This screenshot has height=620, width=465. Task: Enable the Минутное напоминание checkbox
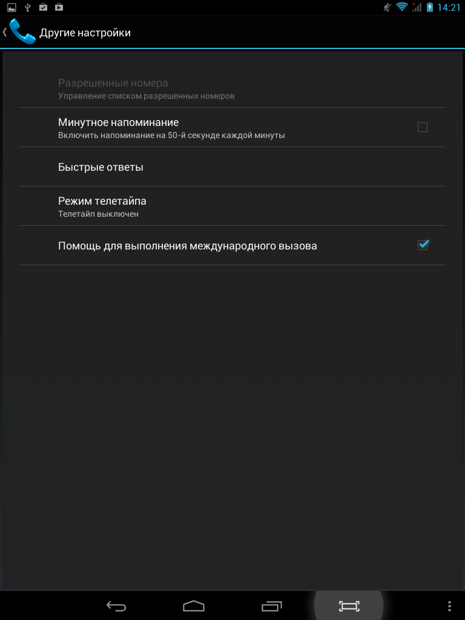pyautogui.click(x=422, y=127)
